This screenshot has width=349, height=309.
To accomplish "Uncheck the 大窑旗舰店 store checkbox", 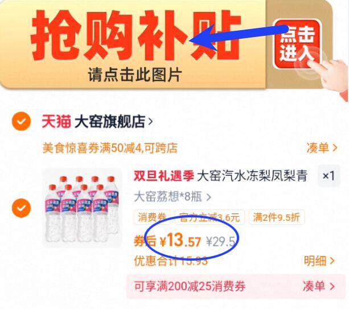I will (21, 121).
